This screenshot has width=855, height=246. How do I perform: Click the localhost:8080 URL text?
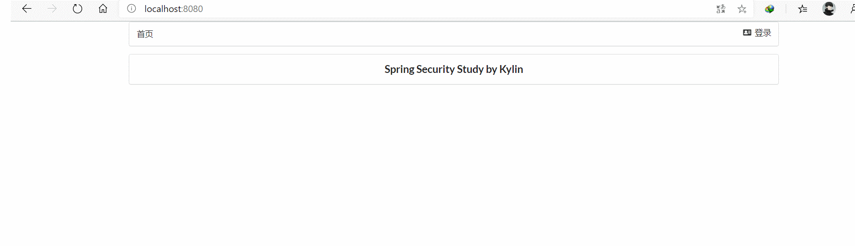(x=174, y=9)
